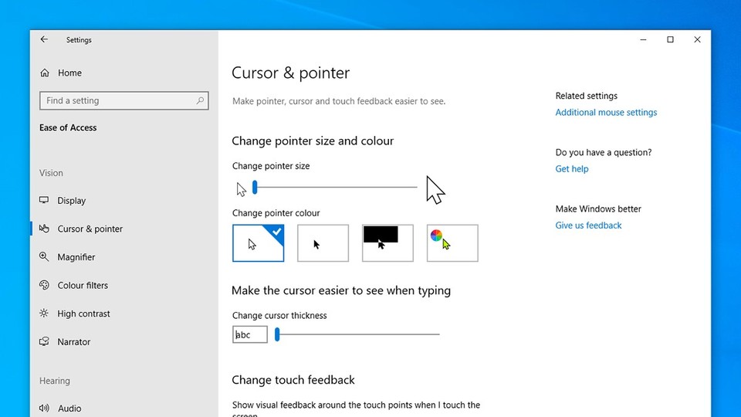Screen dimensions: 741x417
Task: Open the Display settings
Action: pos(71,201)
